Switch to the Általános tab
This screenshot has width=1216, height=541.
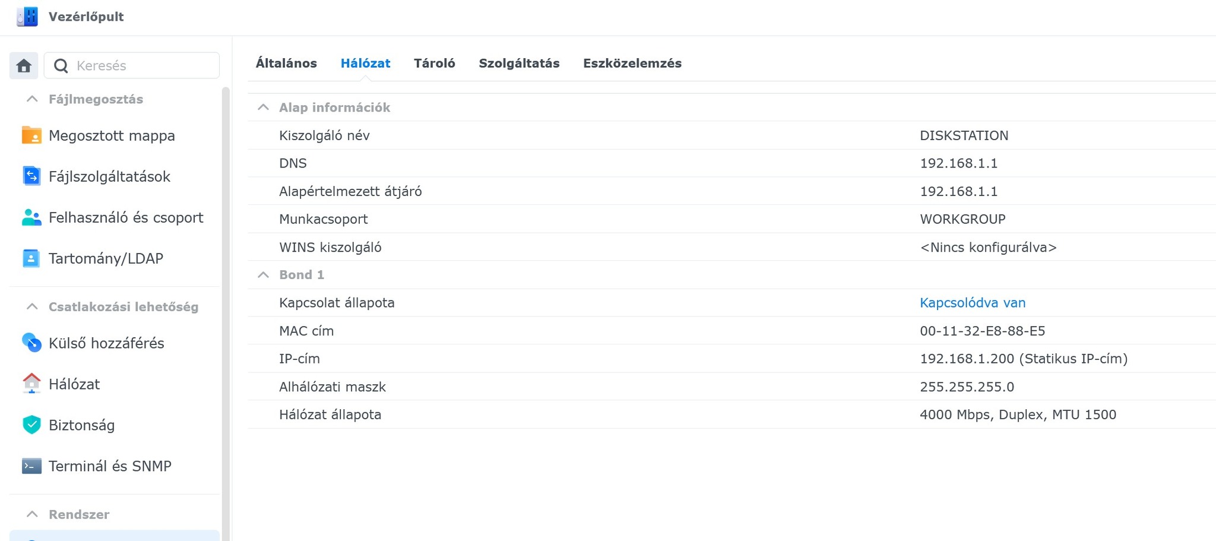click(x=286, y=64)
